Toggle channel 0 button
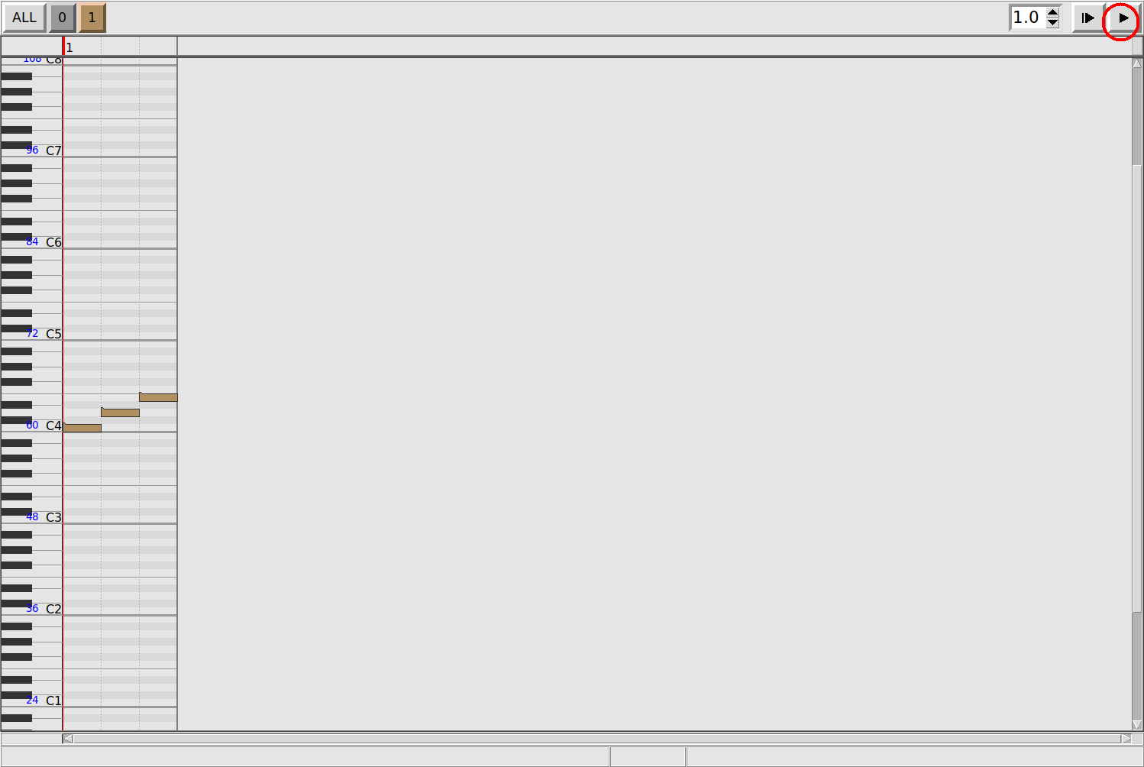The image size is (1144, 767). point(62,18)
